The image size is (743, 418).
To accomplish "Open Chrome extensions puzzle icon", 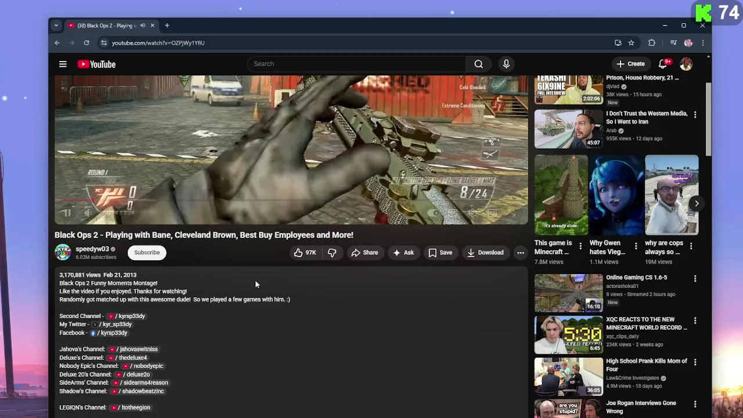I will click(652, 43).
